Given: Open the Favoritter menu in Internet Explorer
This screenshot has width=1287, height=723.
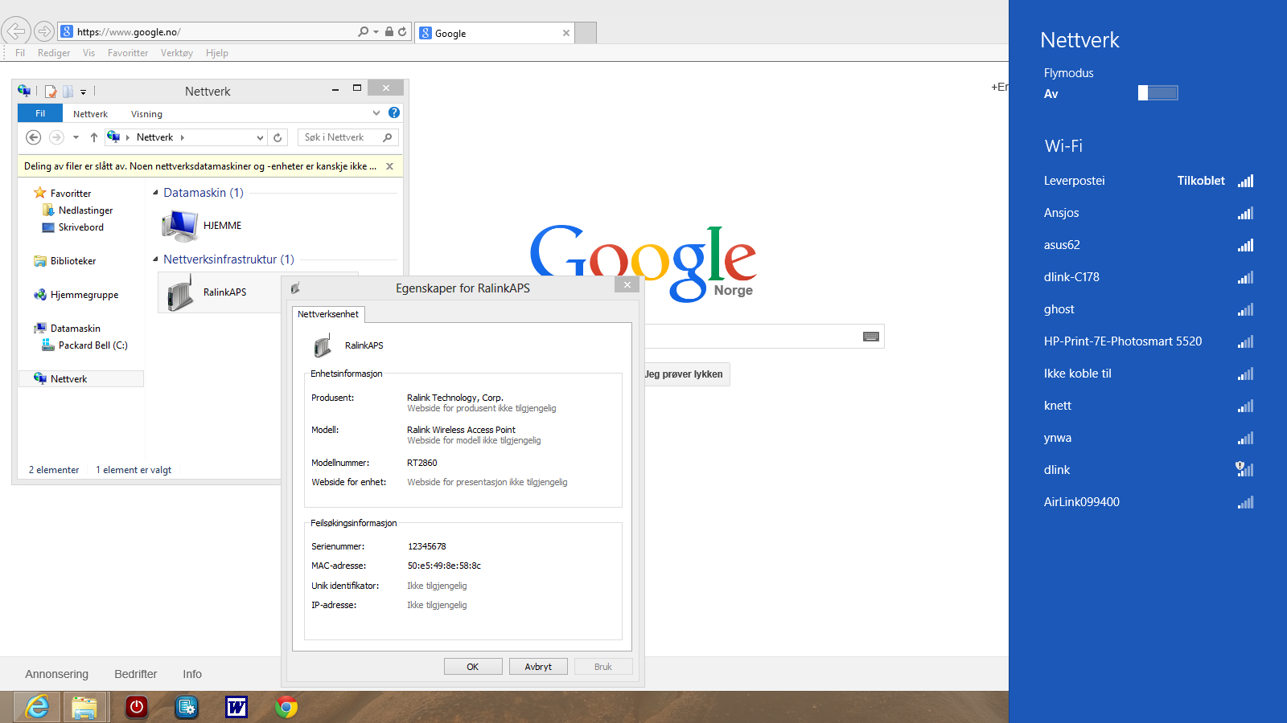Looking at the screenshot, I should (x=128, y=53).
